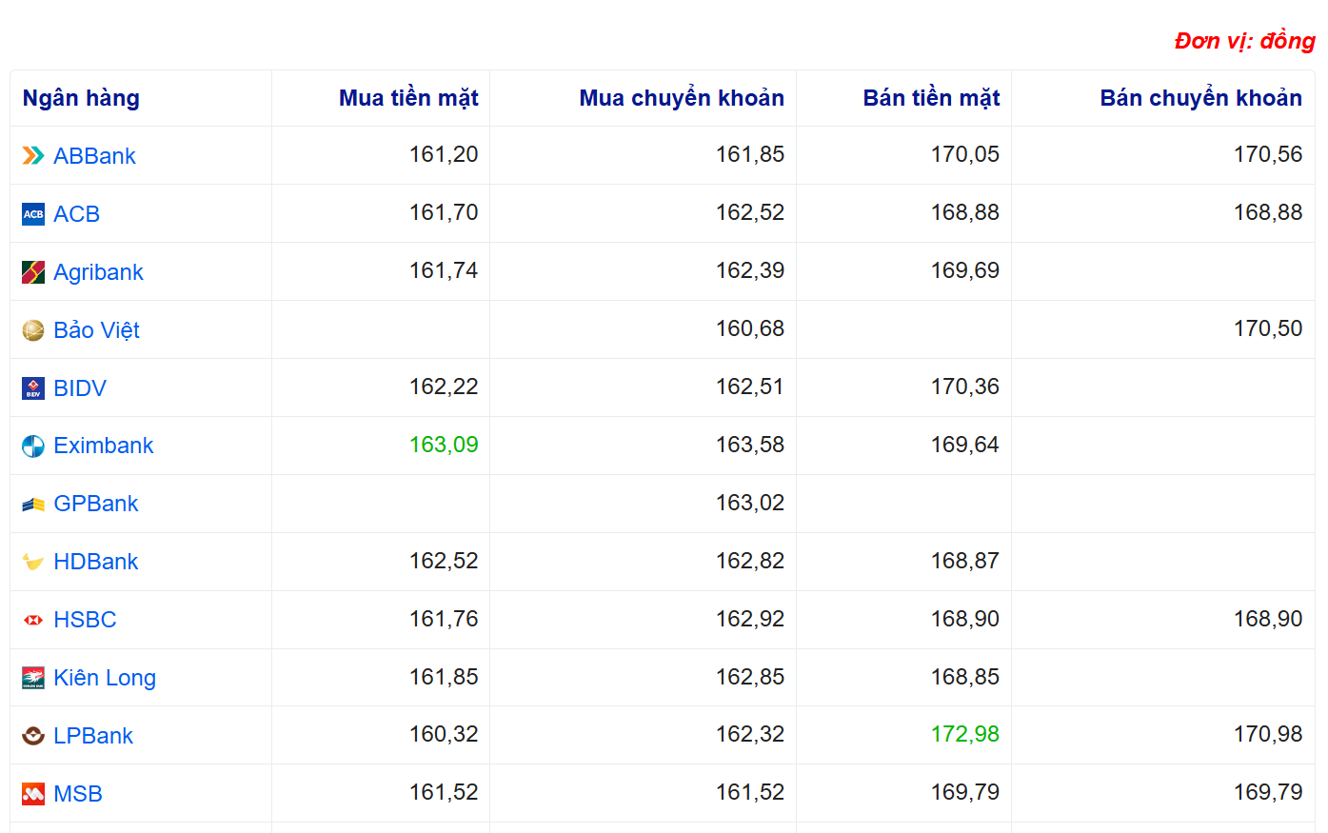
Task: Click the LPBank logo icon
Action: point(33,736)
